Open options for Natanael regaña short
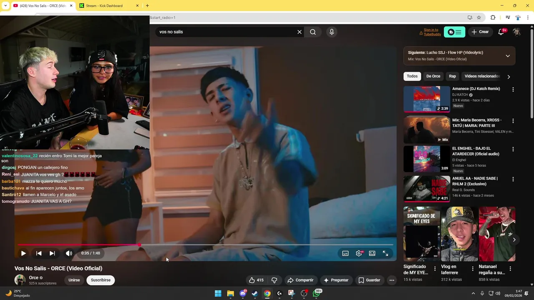 [510, 269]
